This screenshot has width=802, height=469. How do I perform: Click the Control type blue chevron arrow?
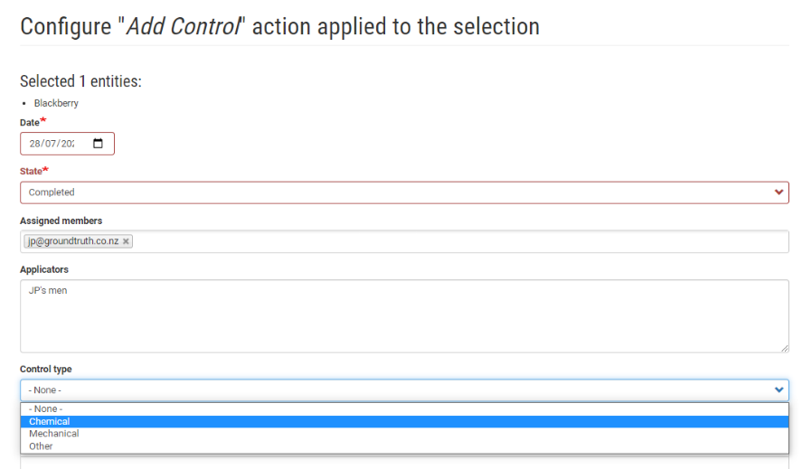(778, 389)
